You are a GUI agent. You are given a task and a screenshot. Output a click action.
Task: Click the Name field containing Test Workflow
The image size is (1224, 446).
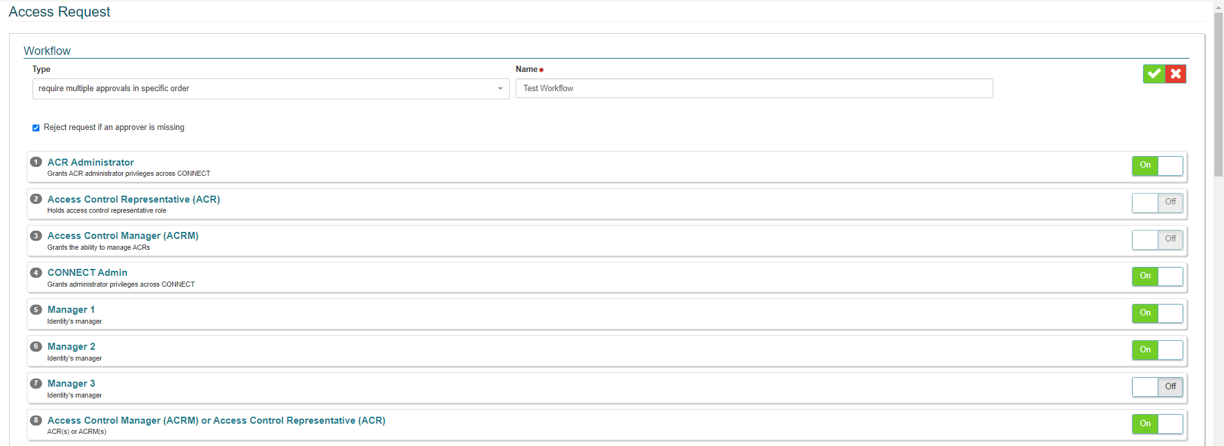tap(754, 89)
